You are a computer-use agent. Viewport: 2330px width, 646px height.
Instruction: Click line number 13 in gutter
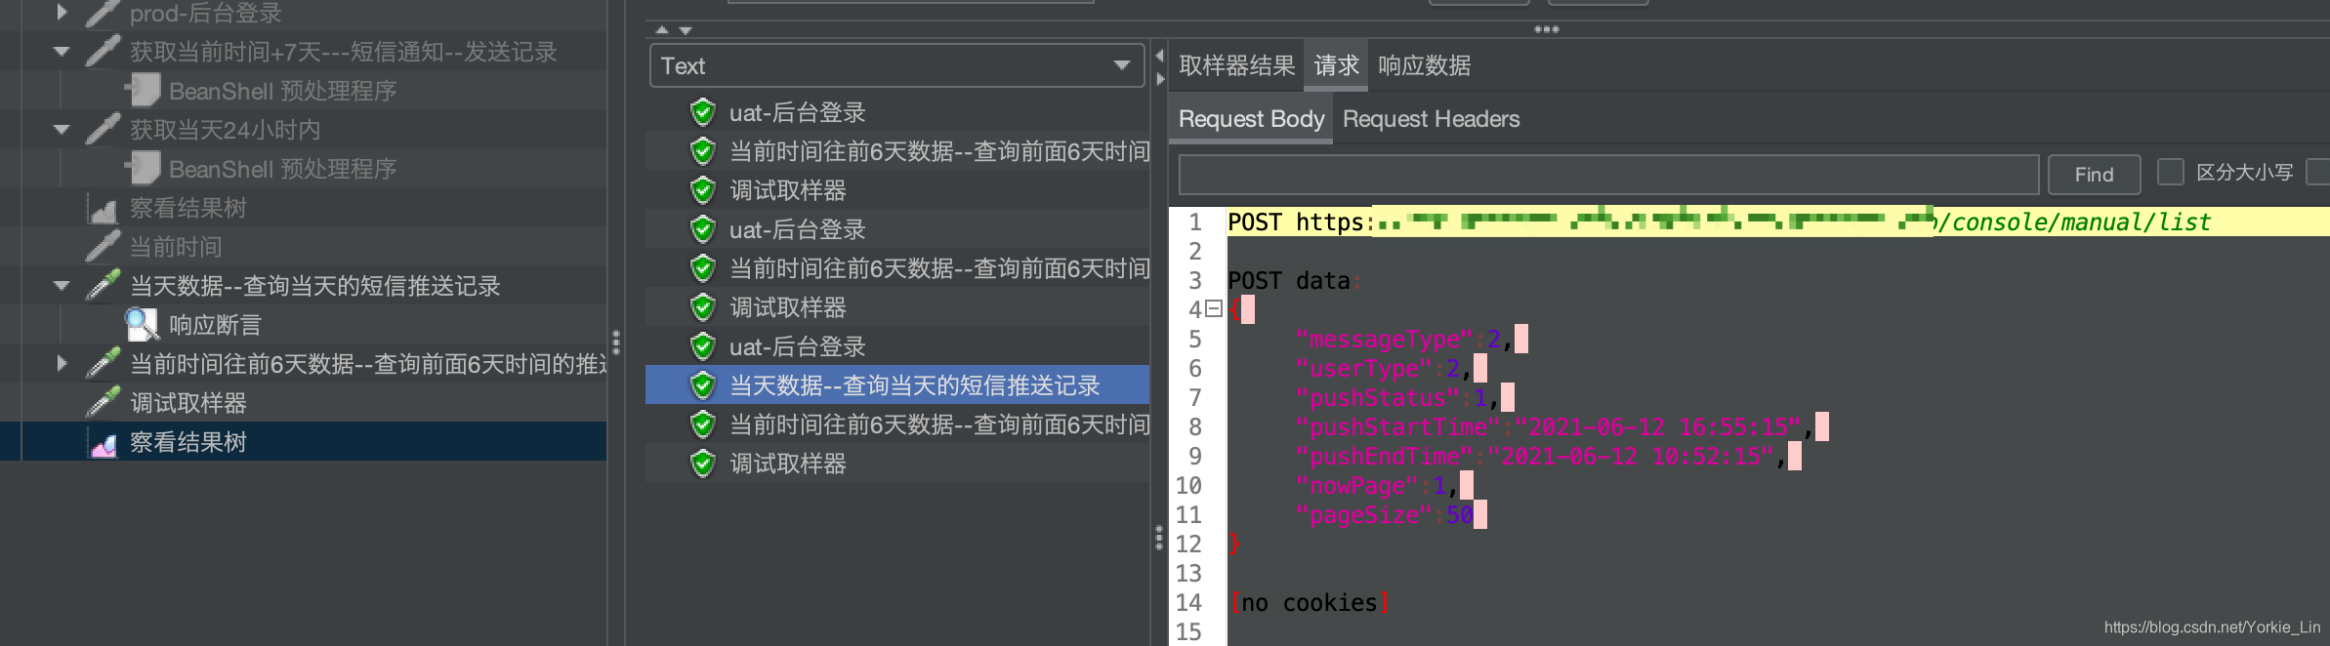coord(1188,573)
